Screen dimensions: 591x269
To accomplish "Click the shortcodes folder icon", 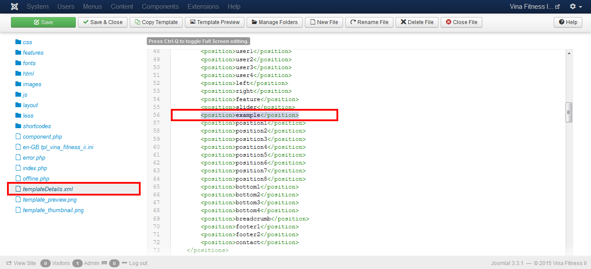I will click(x=18, y=126).
